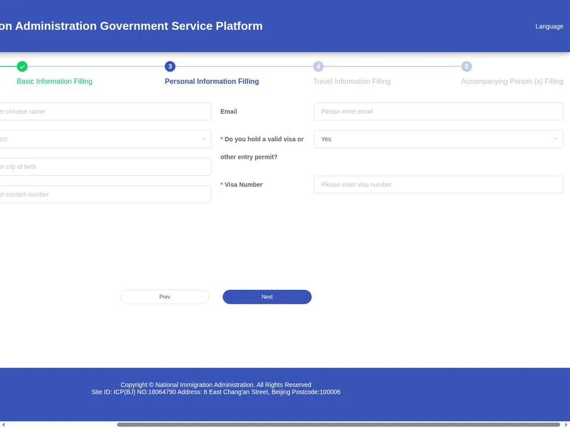Click the copyright notice text

[215, 385]
